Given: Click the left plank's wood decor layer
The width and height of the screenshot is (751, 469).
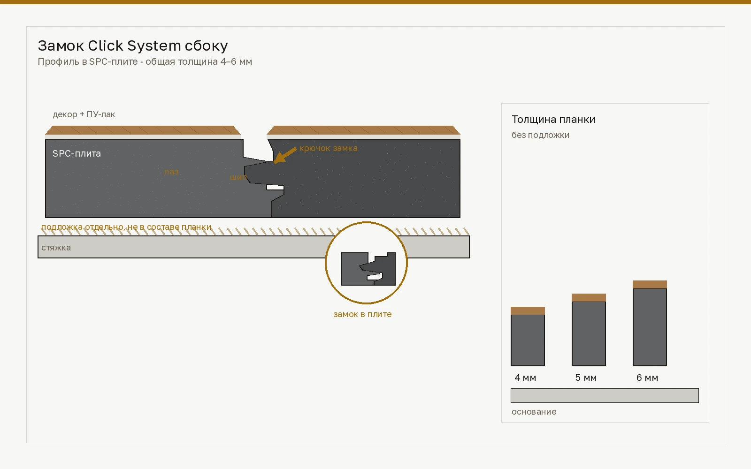Looking at the screenshot, I should (143, 130).
